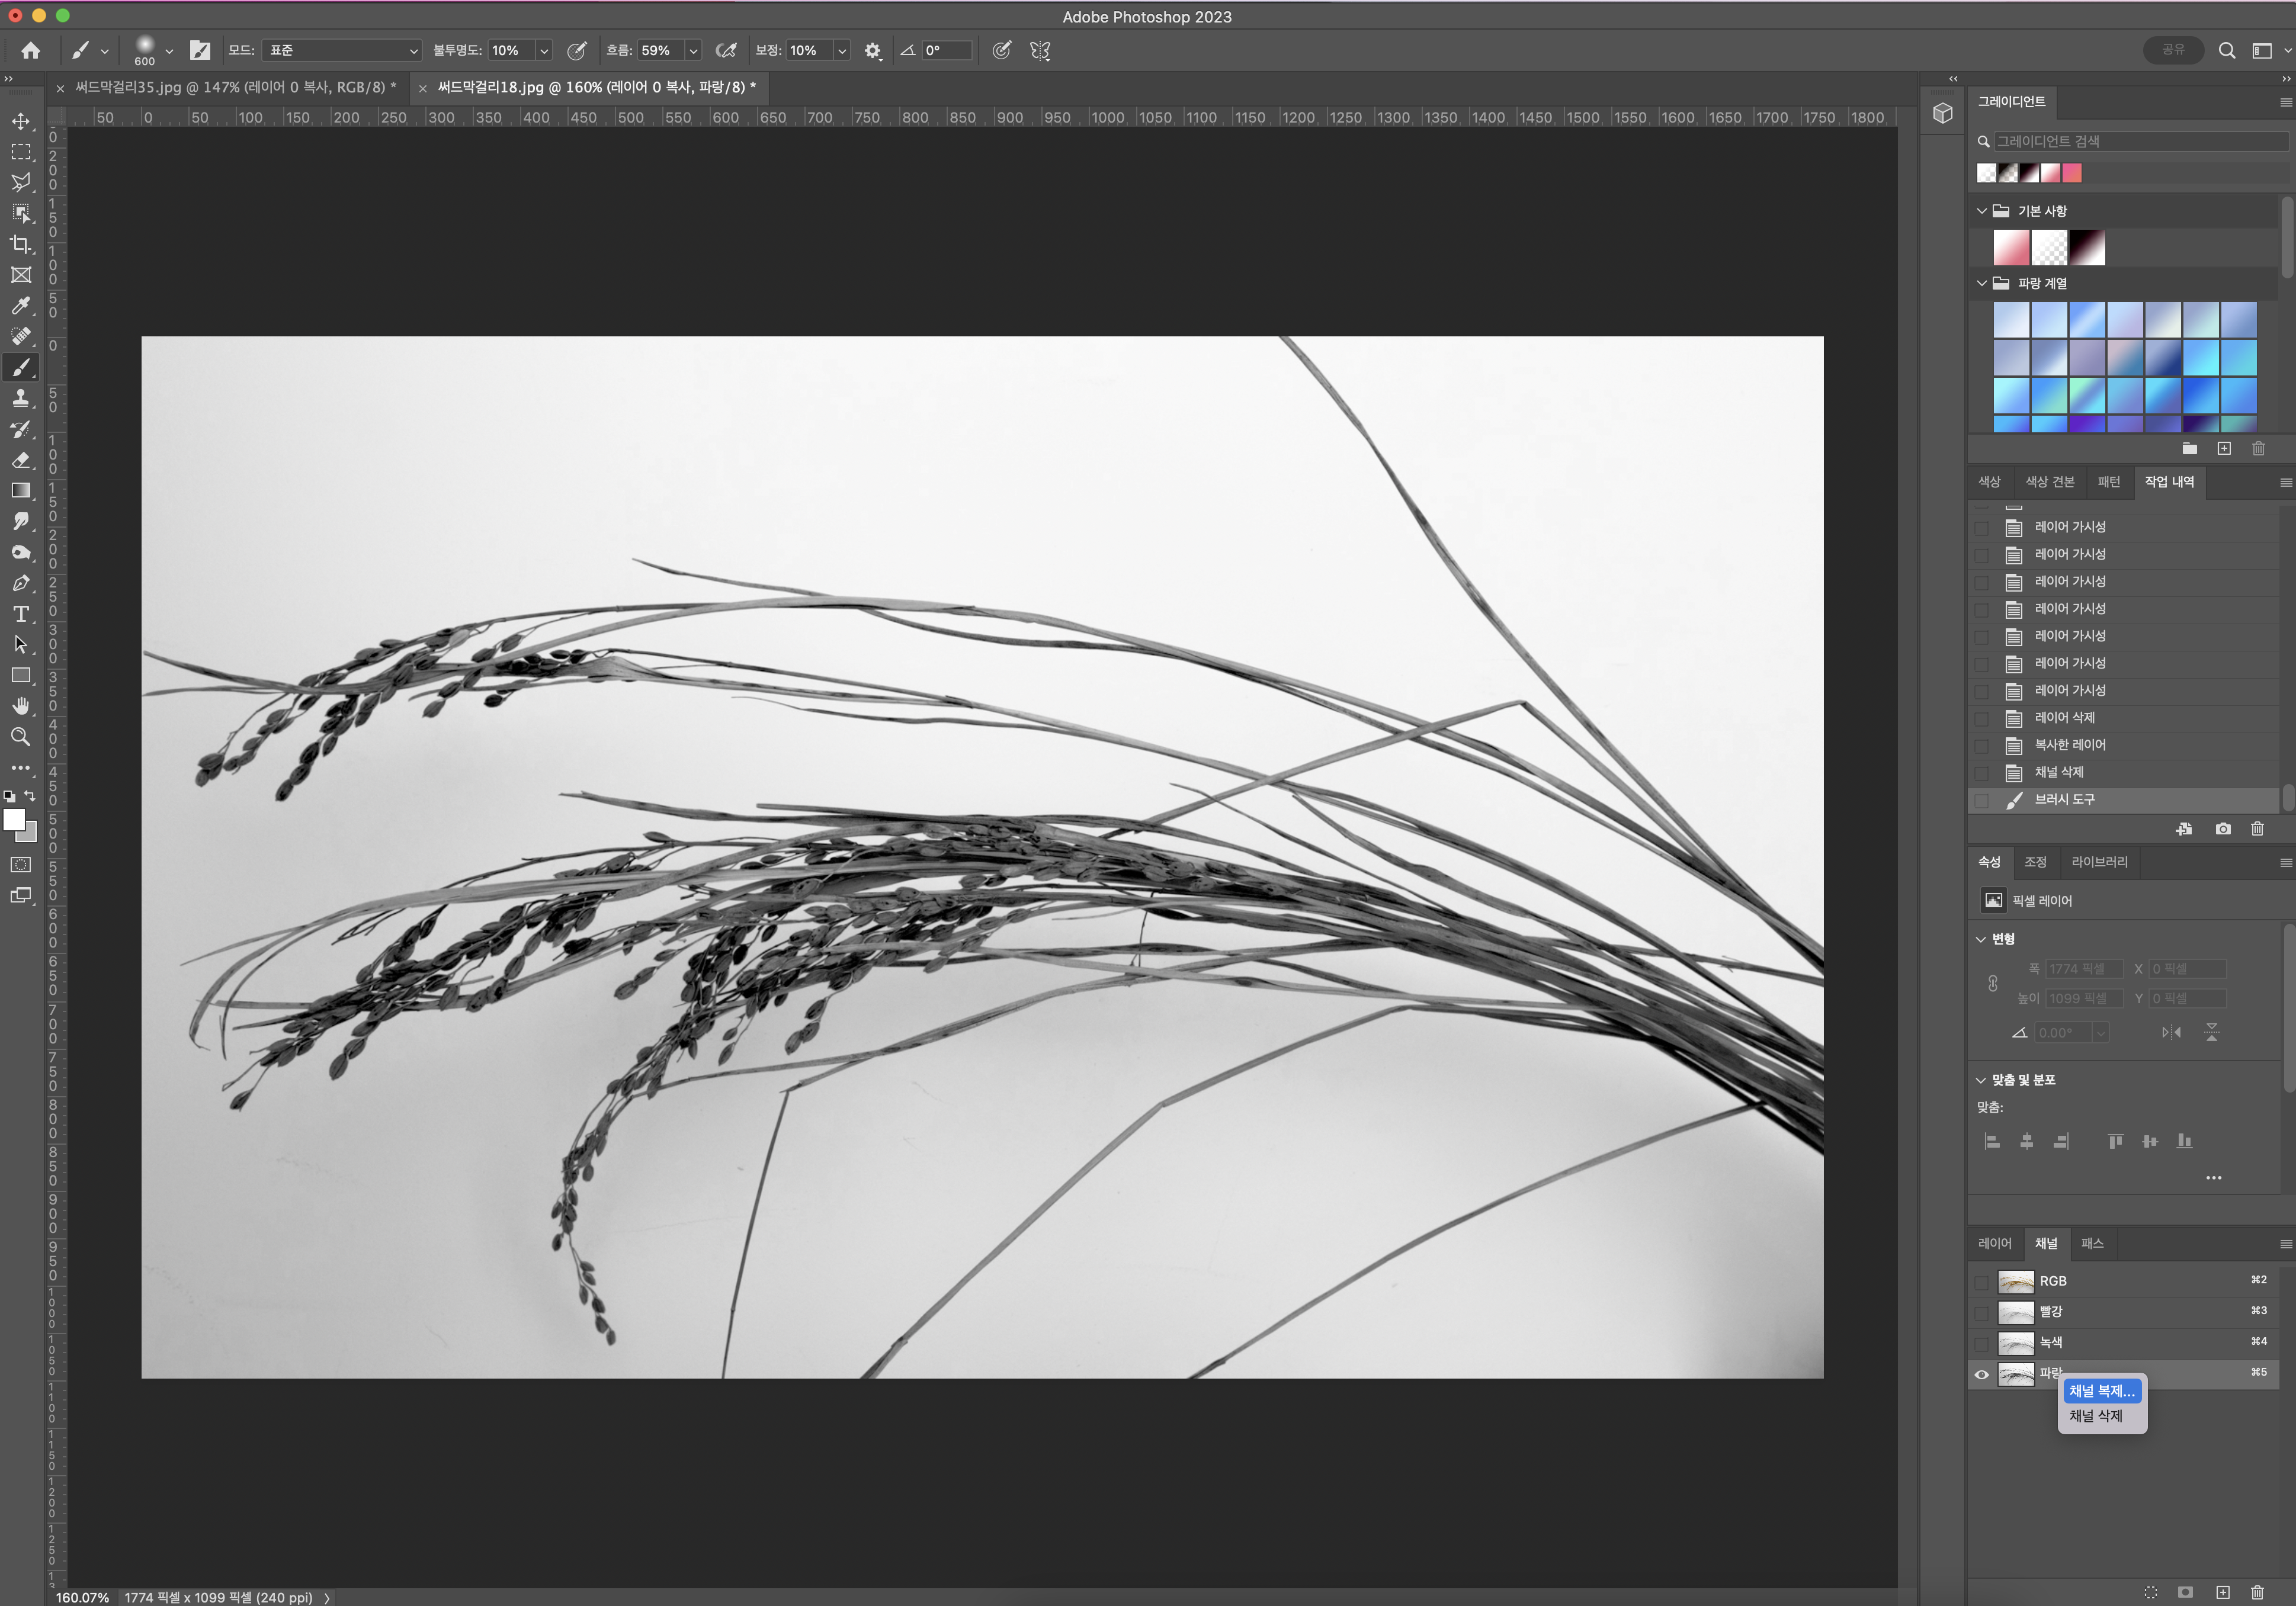Select the Clone Stamp tool
The width and height of the screenshot is (2296, 1606).
click(21, 398)
